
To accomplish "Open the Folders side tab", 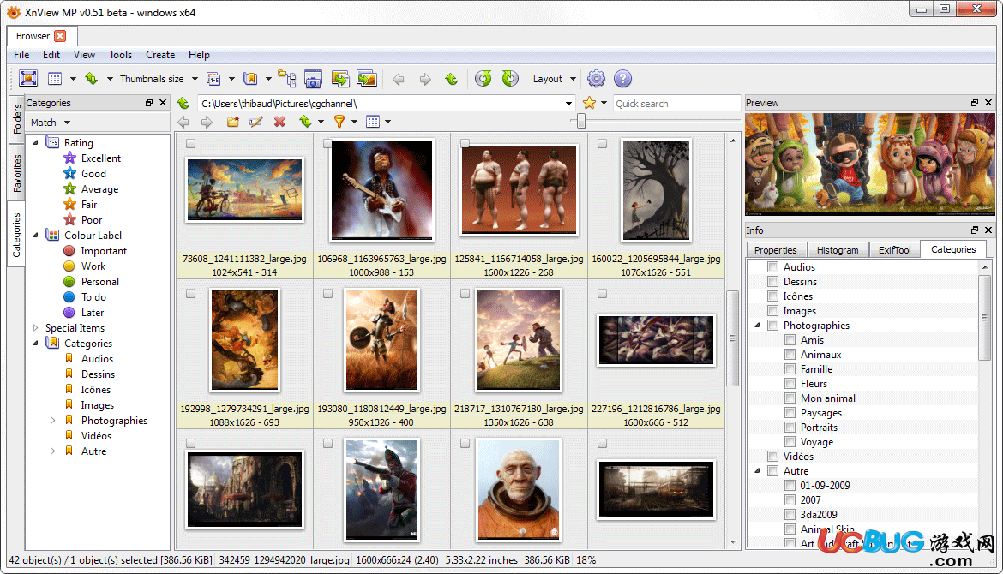I will (x=16, y=118).
